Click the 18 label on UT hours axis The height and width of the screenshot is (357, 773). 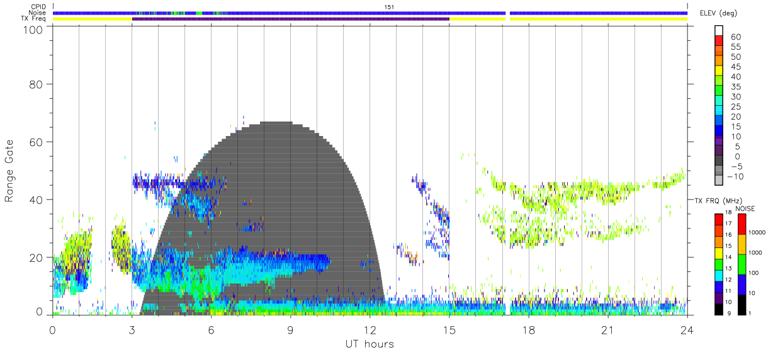528,331
